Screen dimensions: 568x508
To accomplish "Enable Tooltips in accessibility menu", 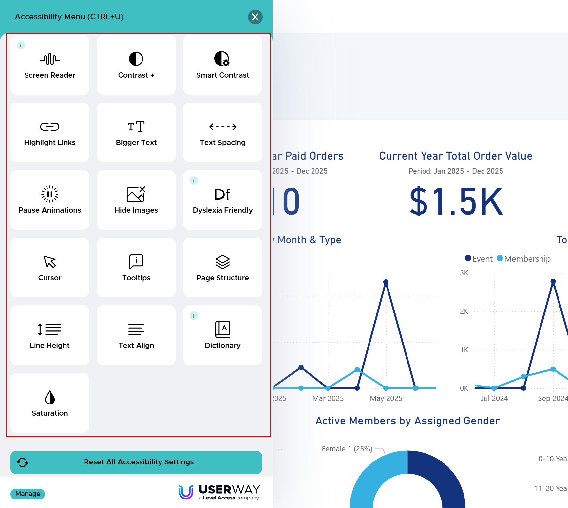I will tap(136, 268).
